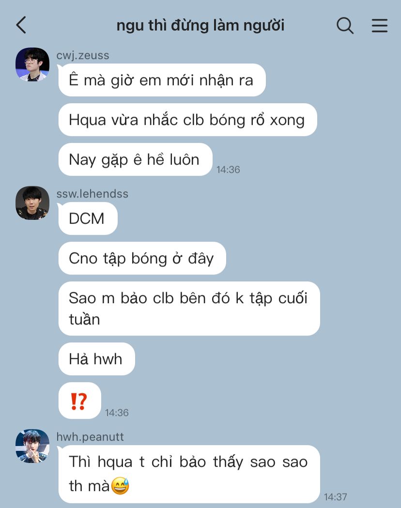401x508 pixels.
Task: Select message 'Hqua vừa nhắc clb bóng rổ xong'
Action: (187, 120)
